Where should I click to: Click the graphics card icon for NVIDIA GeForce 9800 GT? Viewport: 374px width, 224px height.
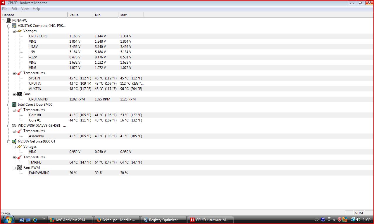coord(14,141)
